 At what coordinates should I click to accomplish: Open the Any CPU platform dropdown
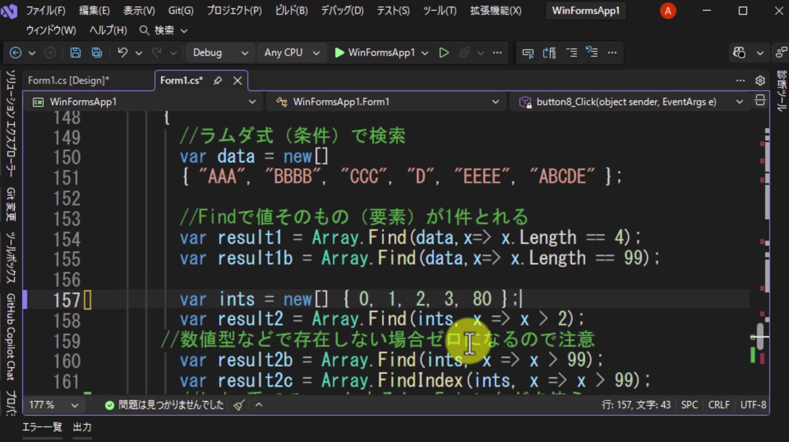[292, 53]
